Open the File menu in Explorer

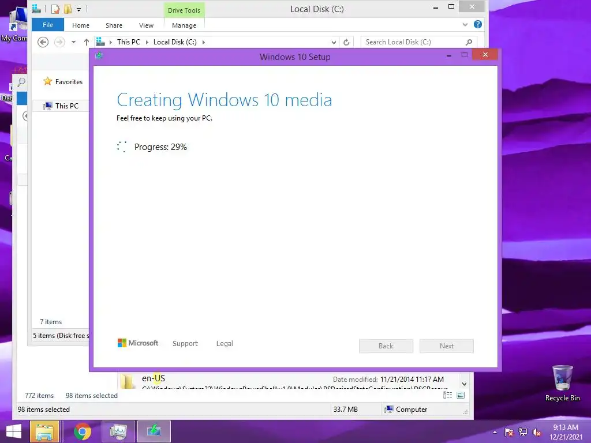[48, 25]
